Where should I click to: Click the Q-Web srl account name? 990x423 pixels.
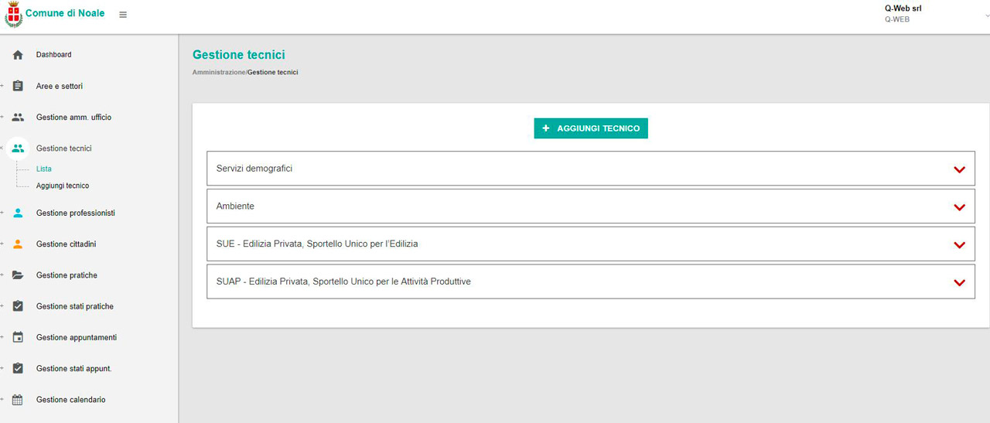[903, 9]
